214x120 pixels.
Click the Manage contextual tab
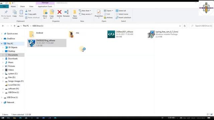coord(45,3)
